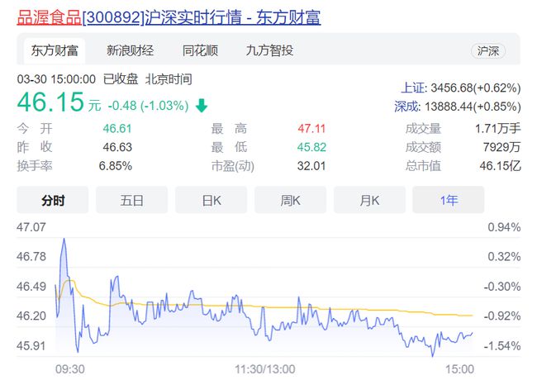Viewport: 537px width, 380px height.
Task: Switch chart to 日K
Action: point(211,200)
